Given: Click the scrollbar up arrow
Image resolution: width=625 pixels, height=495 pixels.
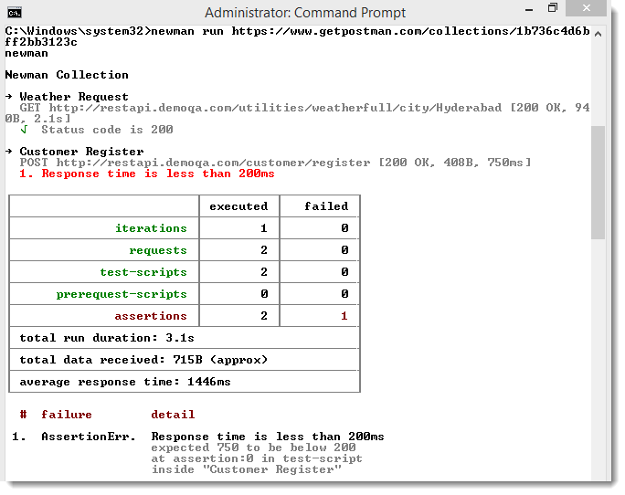Looking at the screenshot, I should (x=598, y=35).
